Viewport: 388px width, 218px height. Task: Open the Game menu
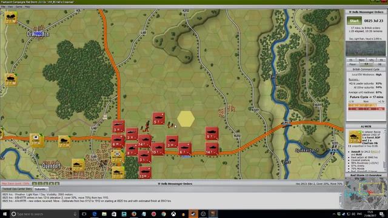[19, 7]
